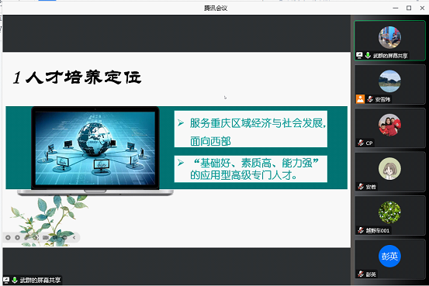Click muted mic icon on the 001 participant tile
Screen dimensions: 429x286
coord(361,230)
